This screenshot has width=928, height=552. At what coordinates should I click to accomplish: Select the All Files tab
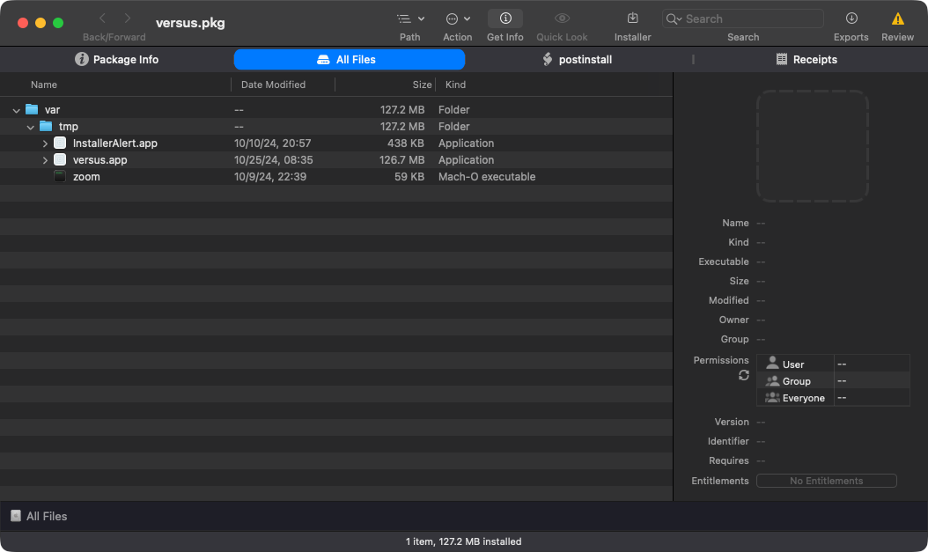pyautogui.click(x=349, y=59)
